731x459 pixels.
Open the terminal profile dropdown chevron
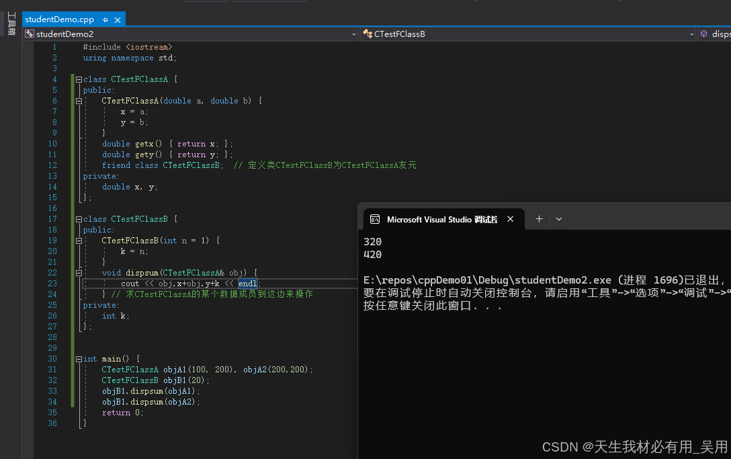coord(559,219)
